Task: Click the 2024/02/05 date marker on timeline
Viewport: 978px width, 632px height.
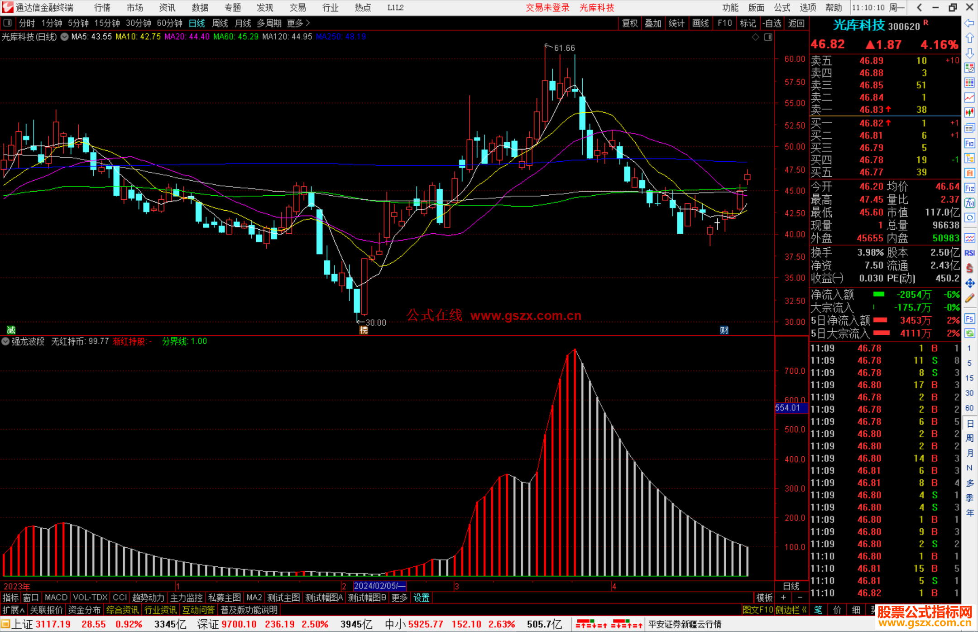Action: click(379, 586)
